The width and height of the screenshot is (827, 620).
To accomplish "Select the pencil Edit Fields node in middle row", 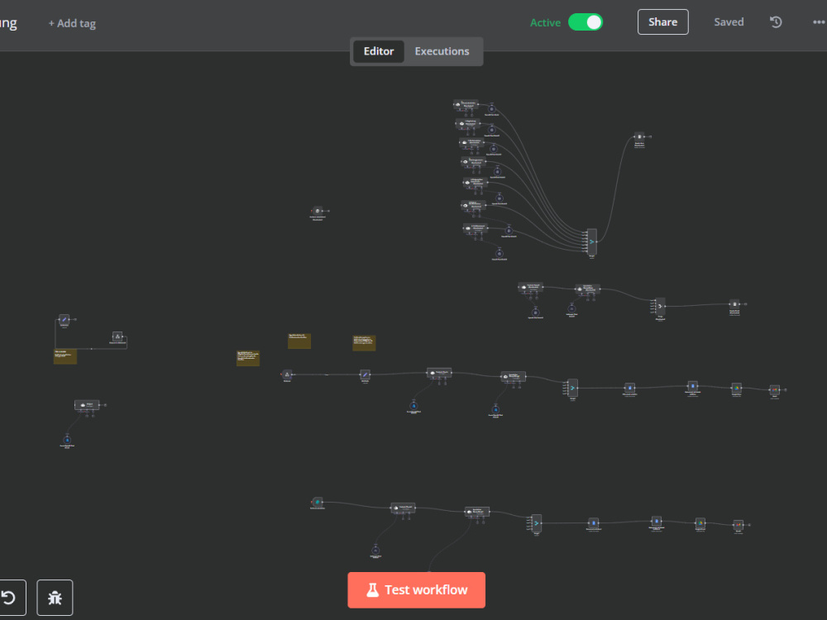I will tap(365, 374).
